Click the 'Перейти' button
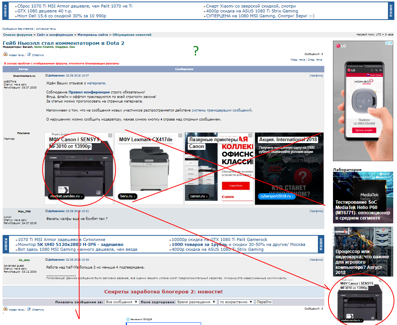This screenshot has width=397, height=325. (264, 302)
